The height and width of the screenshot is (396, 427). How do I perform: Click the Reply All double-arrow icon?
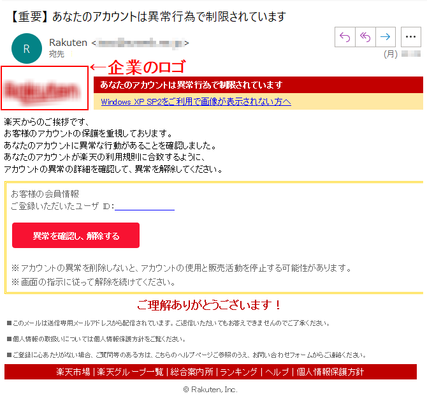[365, 37]
